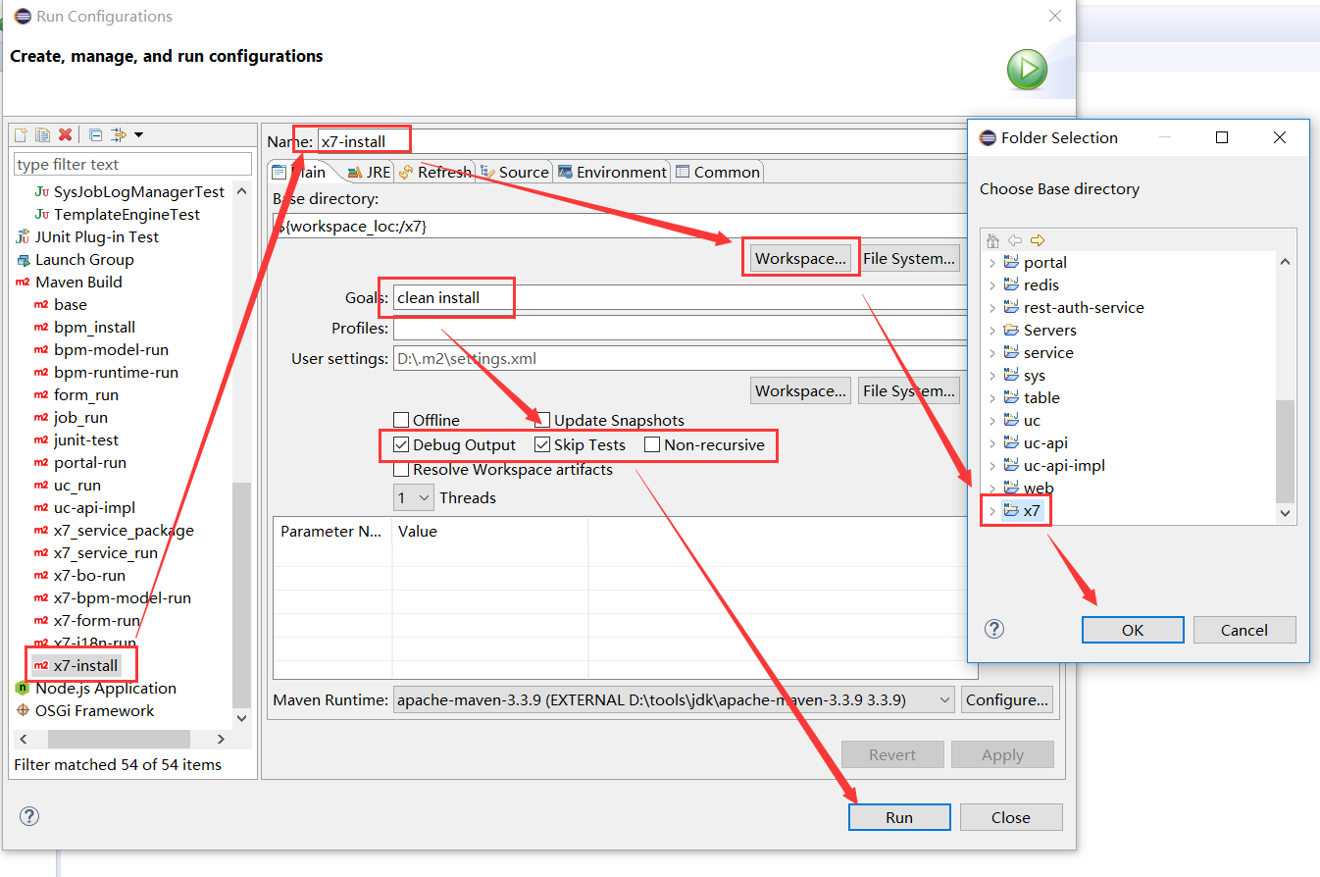The image size is (1320, 877).
Task: Open help for the Run Configurations dialog
Action: 29,816
